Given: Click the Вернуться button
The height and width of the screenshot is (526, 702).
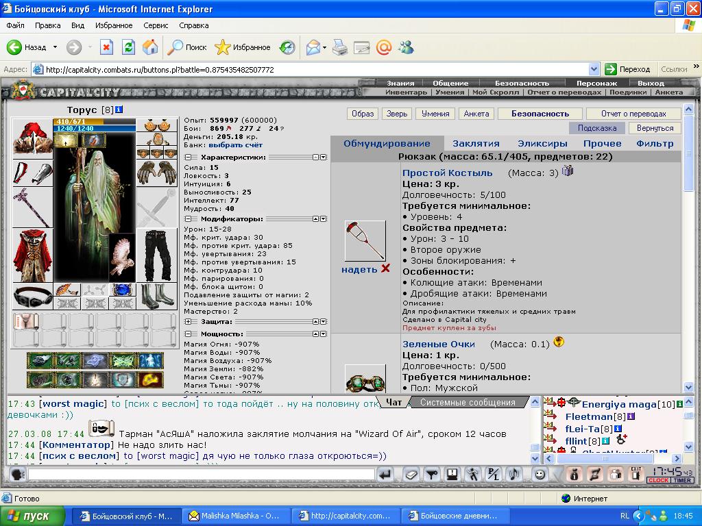Looking at the screenshot, I should [655, 128].
